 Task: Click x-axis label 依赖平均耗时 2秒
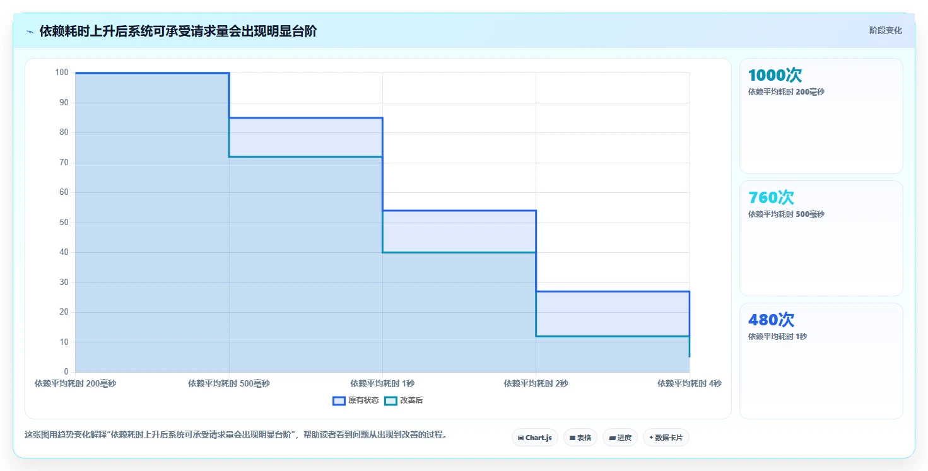536,383
